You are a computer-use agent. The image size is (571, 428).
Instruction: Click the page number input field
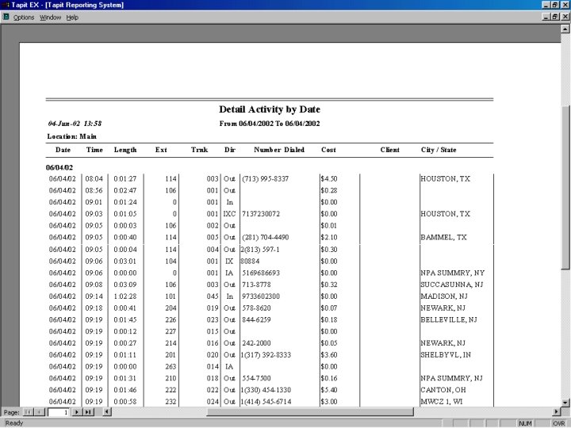coord(58,412)
